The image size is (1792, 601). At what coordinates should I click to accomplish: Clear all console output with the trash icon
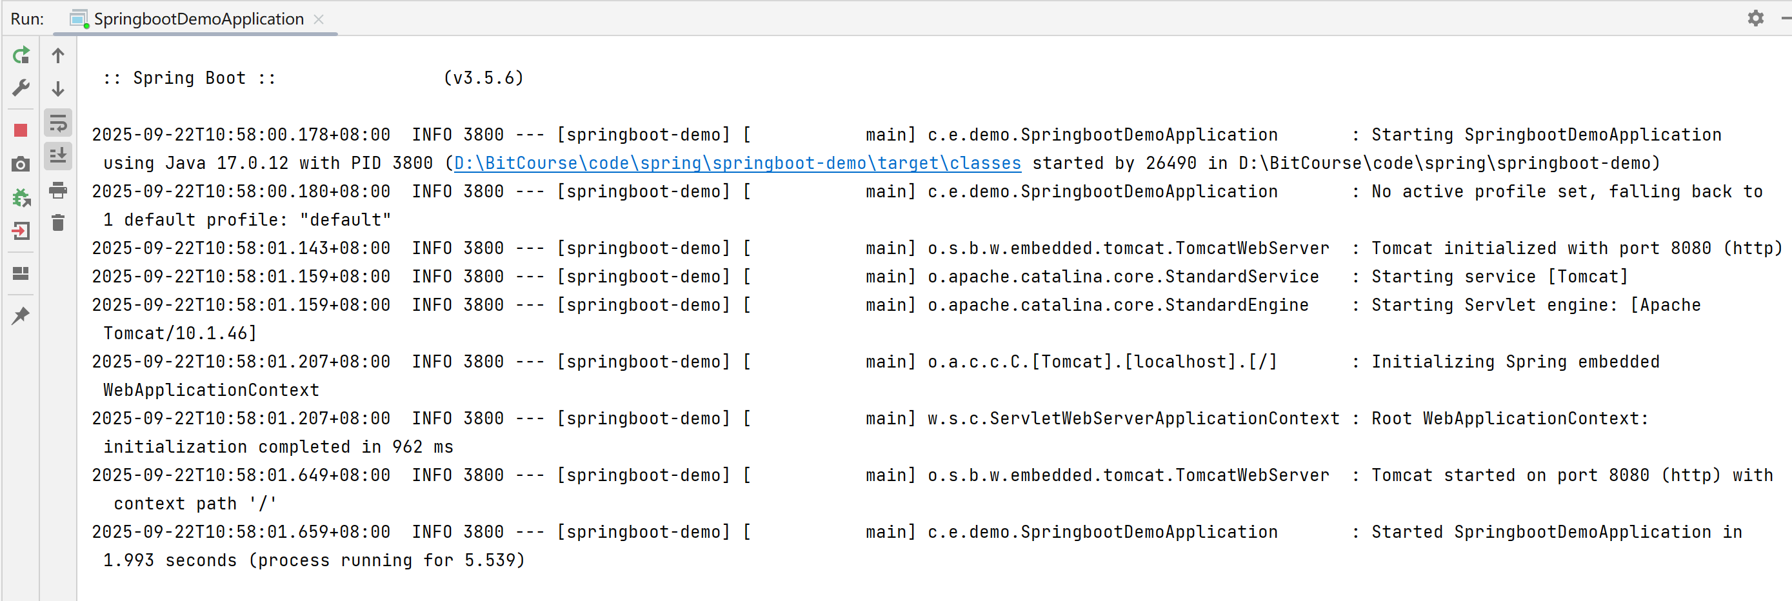pyautogui.click(x=59, y=224)
